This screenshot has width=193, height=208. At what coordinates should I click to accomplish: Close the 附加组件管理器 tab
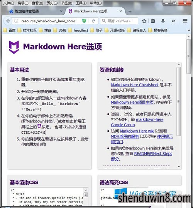click(x=61, y=11)
